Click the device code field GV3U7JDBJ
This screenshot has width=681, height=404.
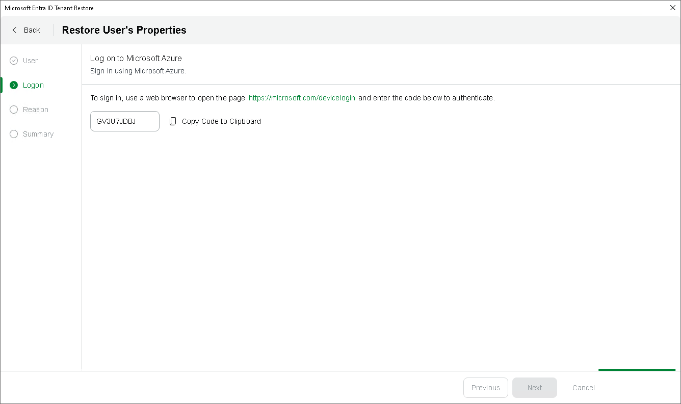tap(124, 121)
